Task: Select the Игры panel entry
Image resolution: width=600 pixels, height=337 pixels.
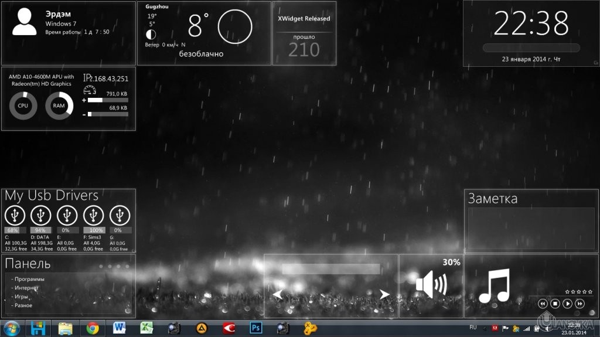Action: pos(23,297)
